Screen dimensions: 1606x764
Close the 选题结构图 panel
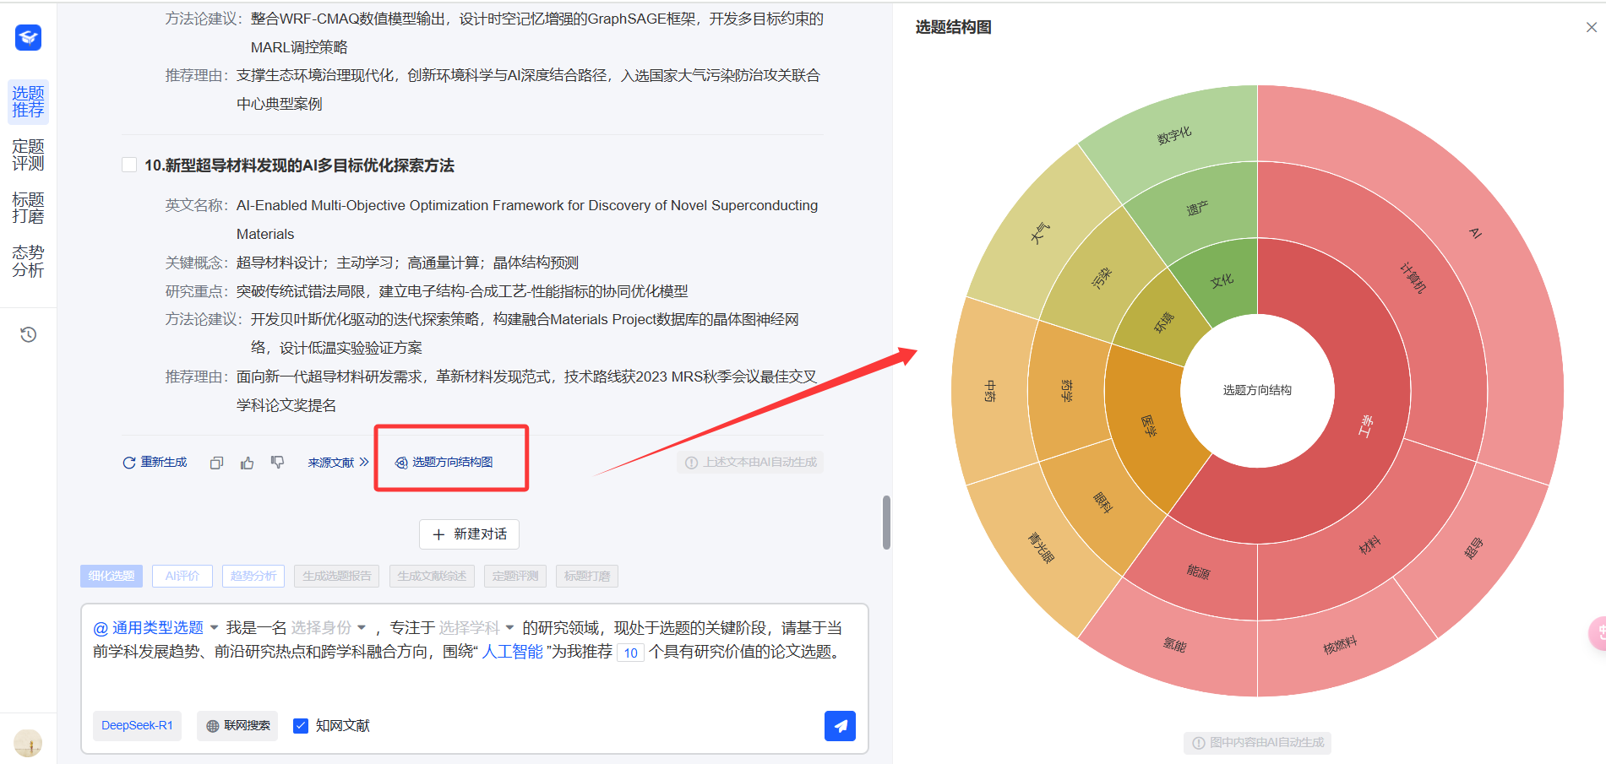1591,28
